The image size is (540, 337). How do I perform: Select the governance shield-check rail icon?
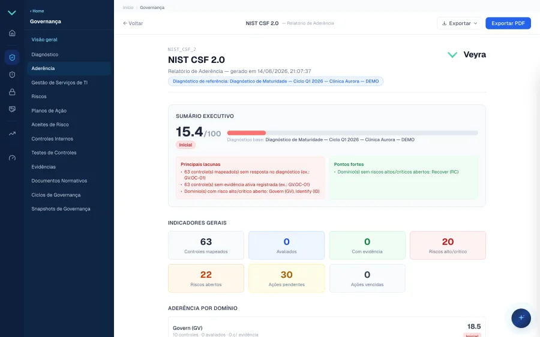[x=12, y=57]
